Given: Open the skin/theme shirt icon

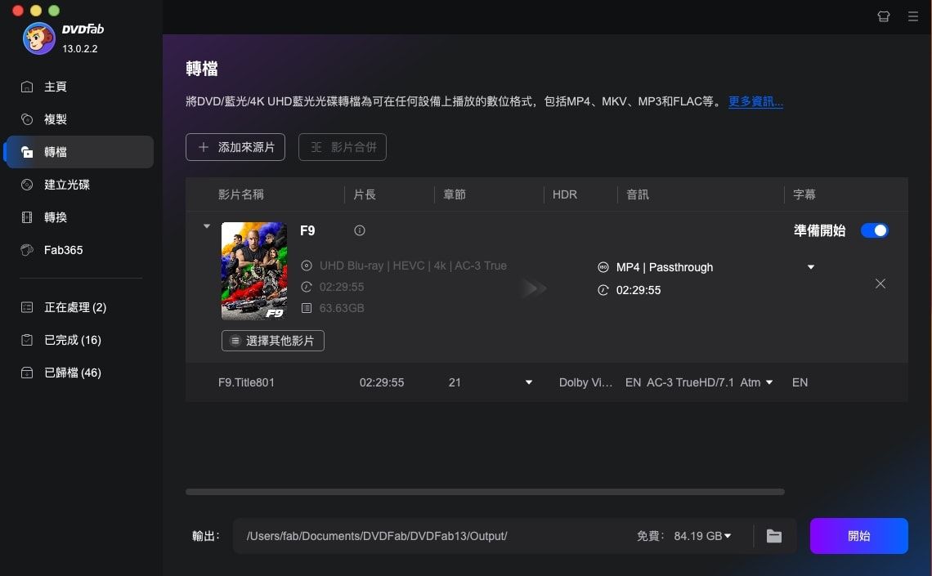Looking at the screenshot, I should click(x=883, y=16).
